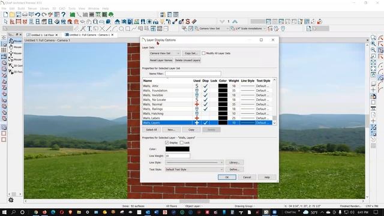Click OK in Layer Display Options
The height and width of the screenshot is (216, 384).
[x=227, y=178]
